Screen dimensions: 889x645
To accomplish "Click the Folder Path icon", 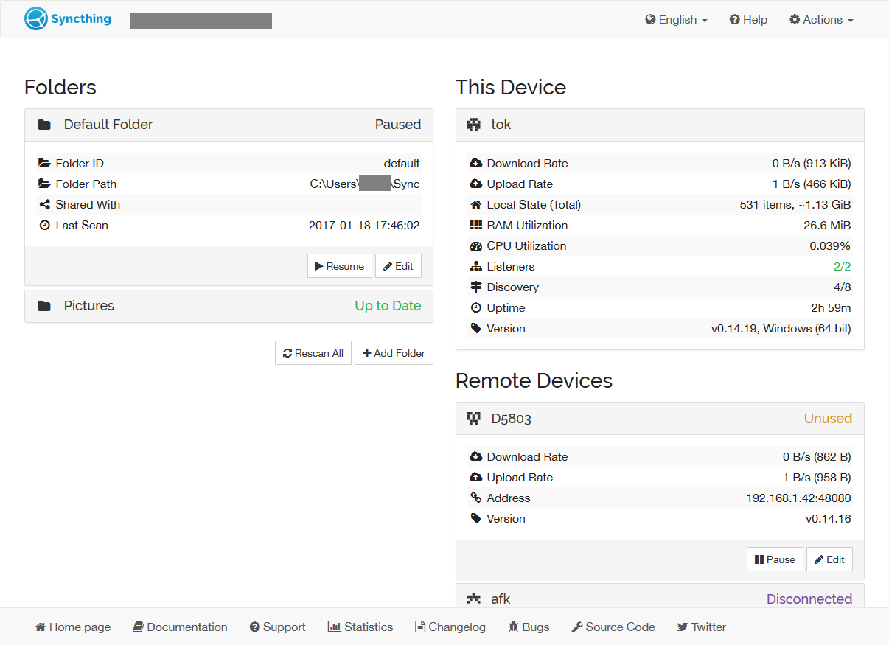I will [x=44, y=184].
